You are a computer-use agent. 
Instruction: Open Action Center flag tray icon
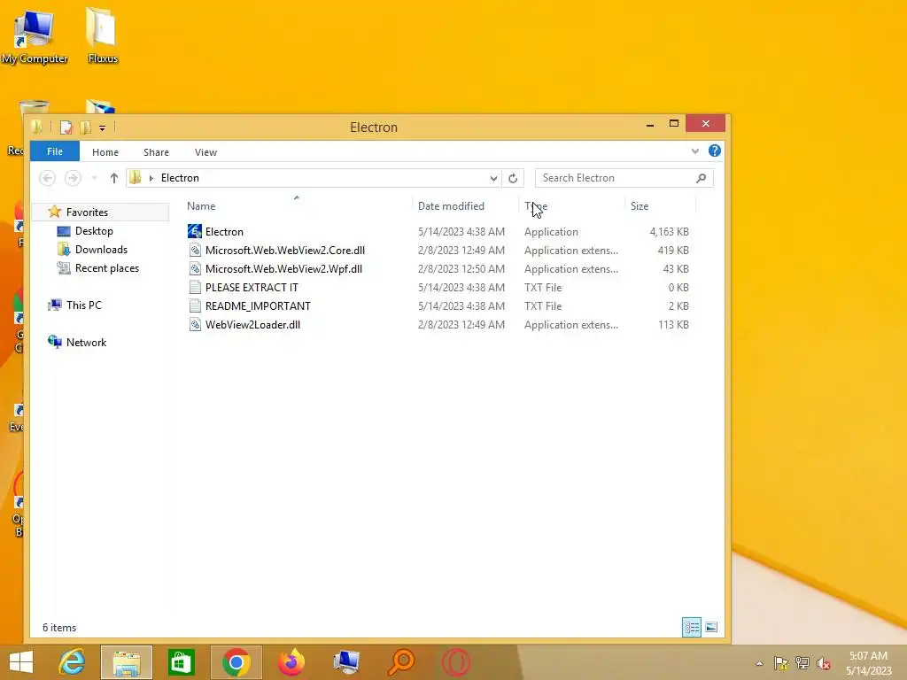780,663
